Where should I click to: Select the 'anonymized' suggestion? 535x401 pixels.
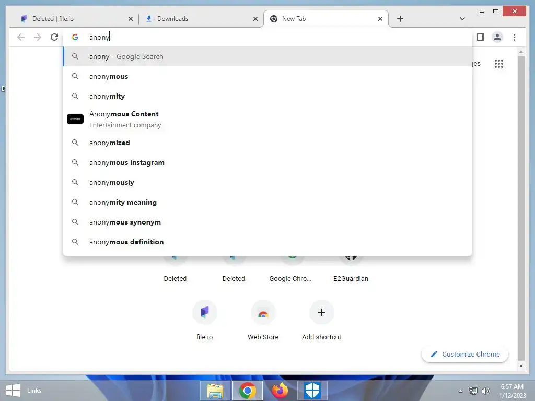(267, 143)
